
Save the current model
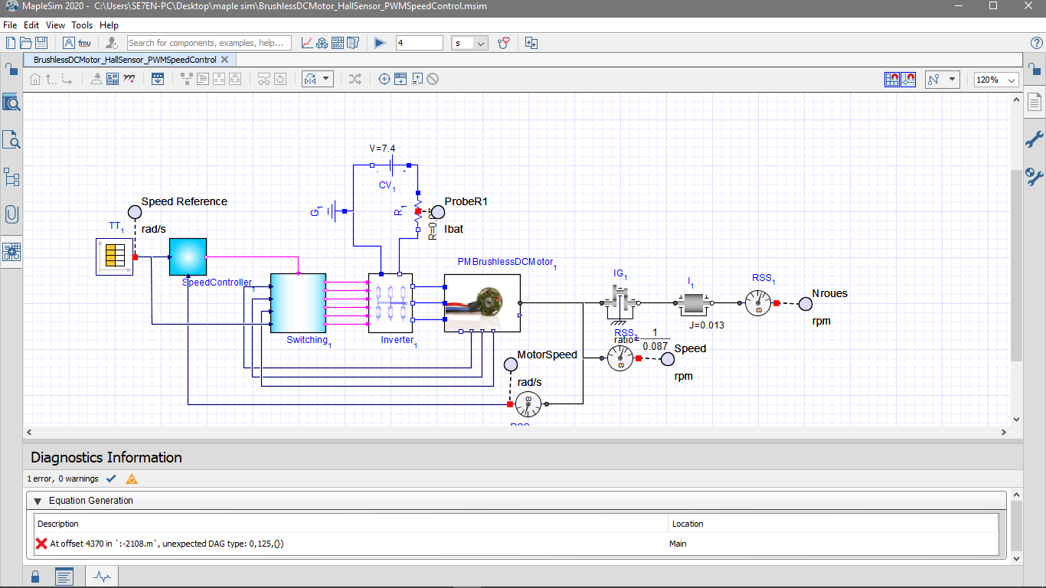42,43
